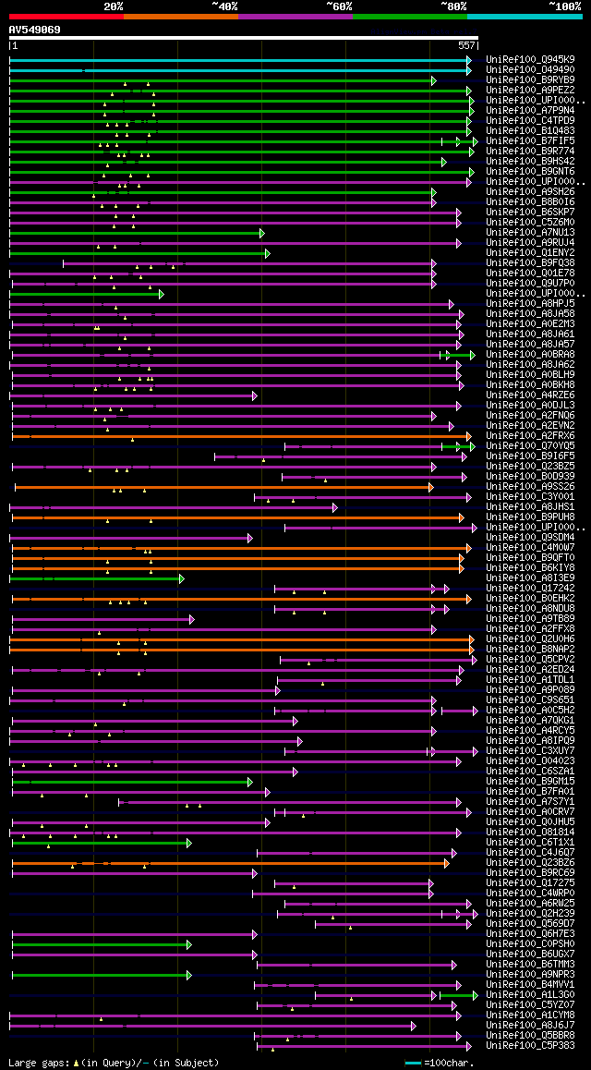Image resolution: width=591 pixels, height=1070 pixels.
Task: Select the UniRef100_C4M0W7 label
Action: click(x=530, y=548)
